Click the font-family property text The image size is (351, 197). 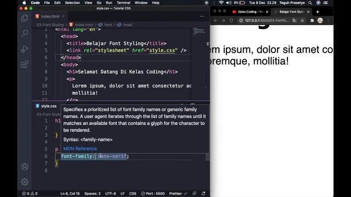tap(76, 156)
